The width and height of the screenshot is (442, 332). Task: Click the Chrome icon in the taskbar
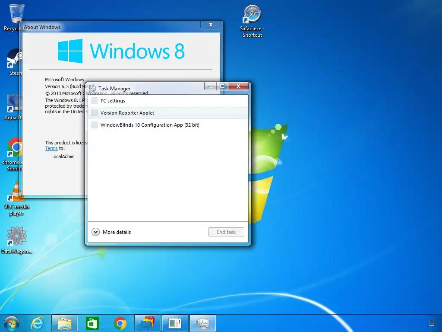click(120, 323)
